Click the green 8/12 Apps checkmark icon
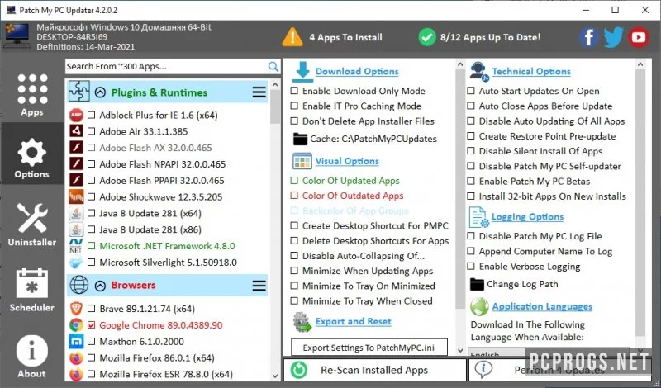The height and width of the screenshot is (388, 661). [x=427, y=37]
